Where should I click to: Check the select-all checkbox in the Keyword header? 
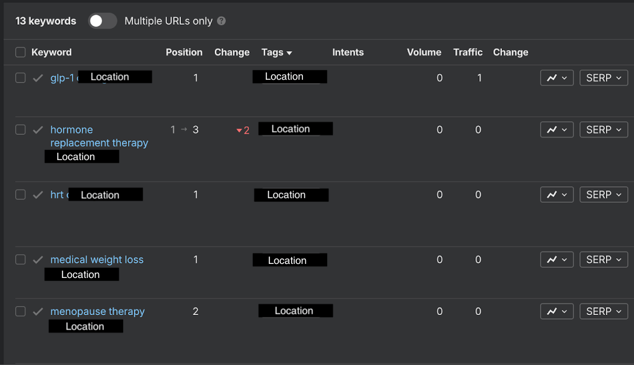click(x=20, y=52)
